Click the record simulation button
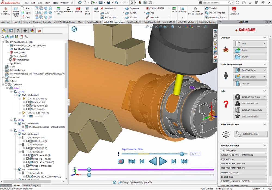The width and height of the screenshot is (272, 190). tap(120, 161)
